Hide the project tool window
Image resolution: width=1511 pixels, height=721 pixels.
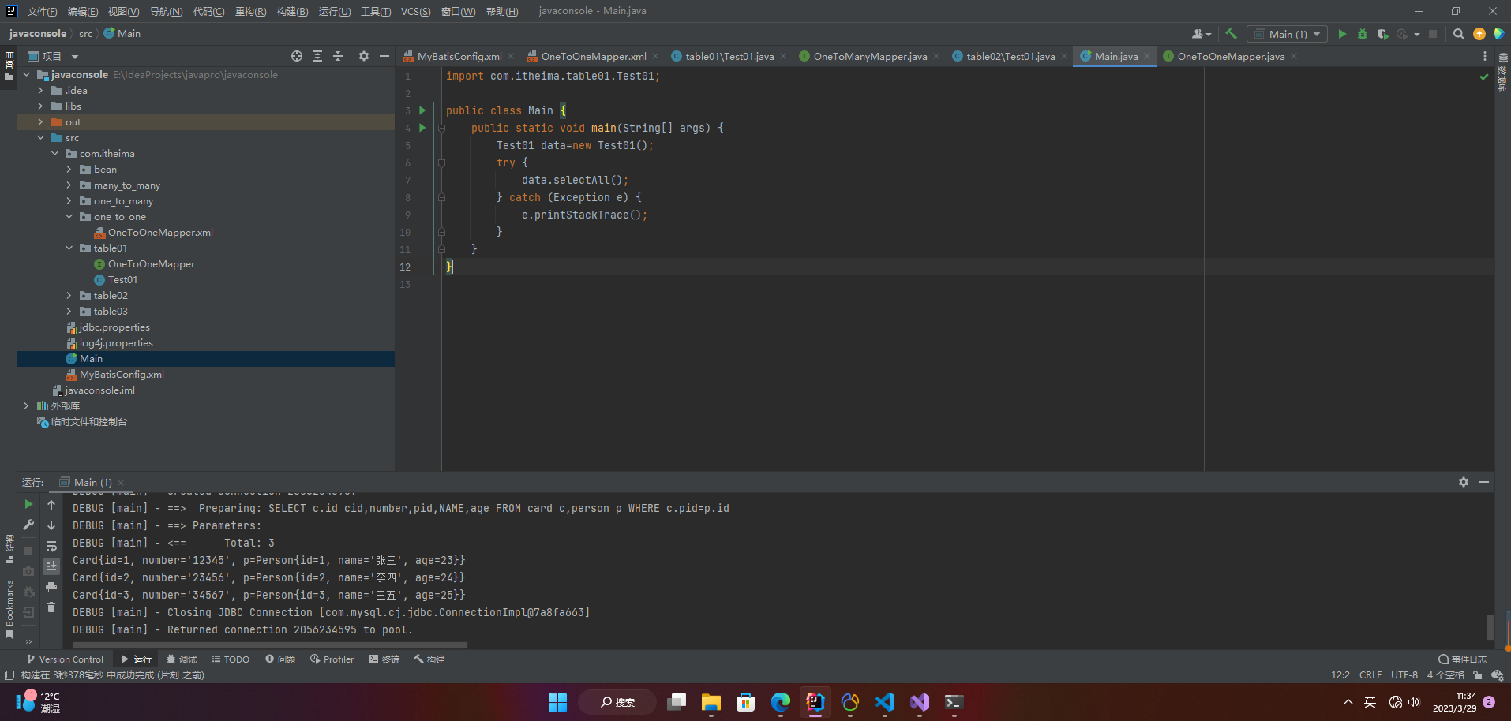[384, 56]
